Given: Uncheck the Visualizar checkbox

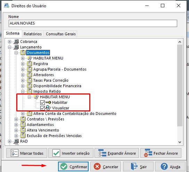Looking at the screenshot, I should pyautogui.click(x=42, y=108).
